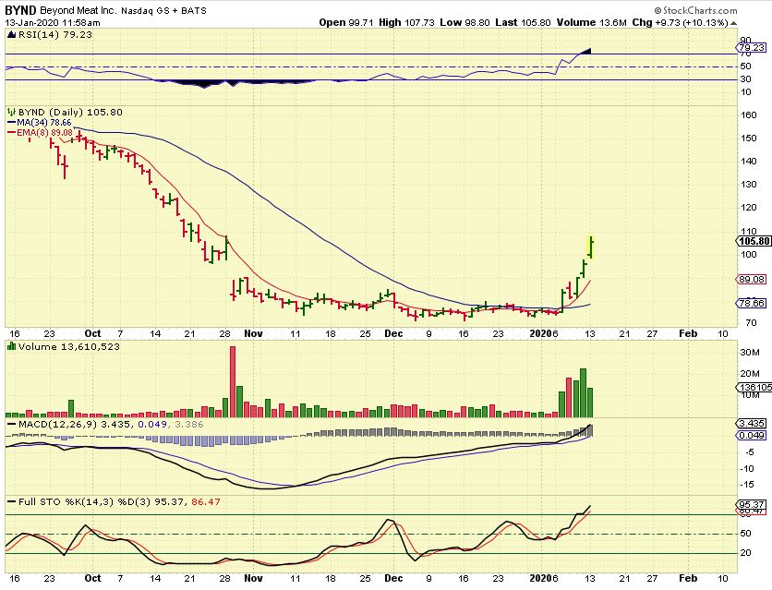Click the Low 98.80 value

464,23
